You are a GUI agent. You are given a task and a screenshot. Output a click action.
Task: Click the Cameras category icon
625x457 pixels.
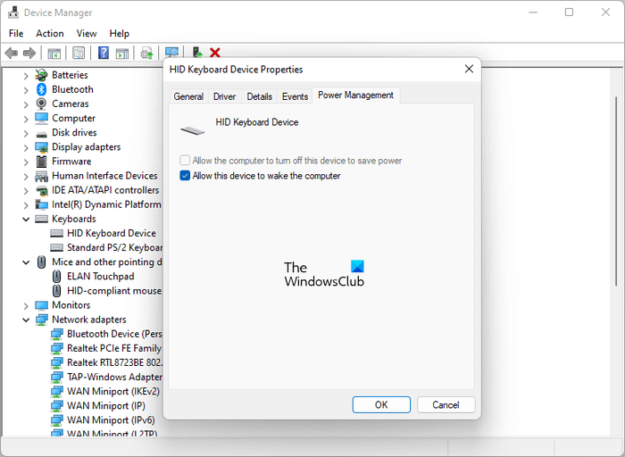click(41, 104)
